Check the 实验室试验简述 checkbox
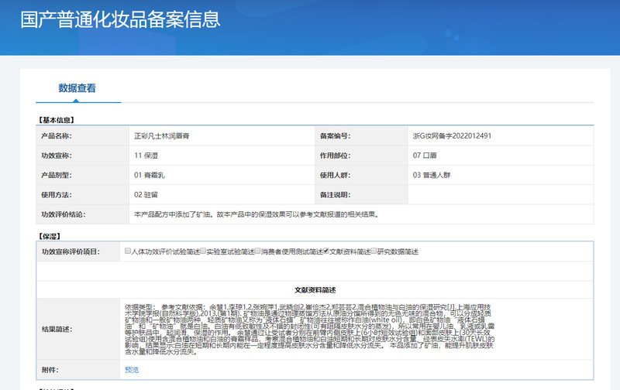The width and height of the screenshot is (620, 390). click(204, 251)
